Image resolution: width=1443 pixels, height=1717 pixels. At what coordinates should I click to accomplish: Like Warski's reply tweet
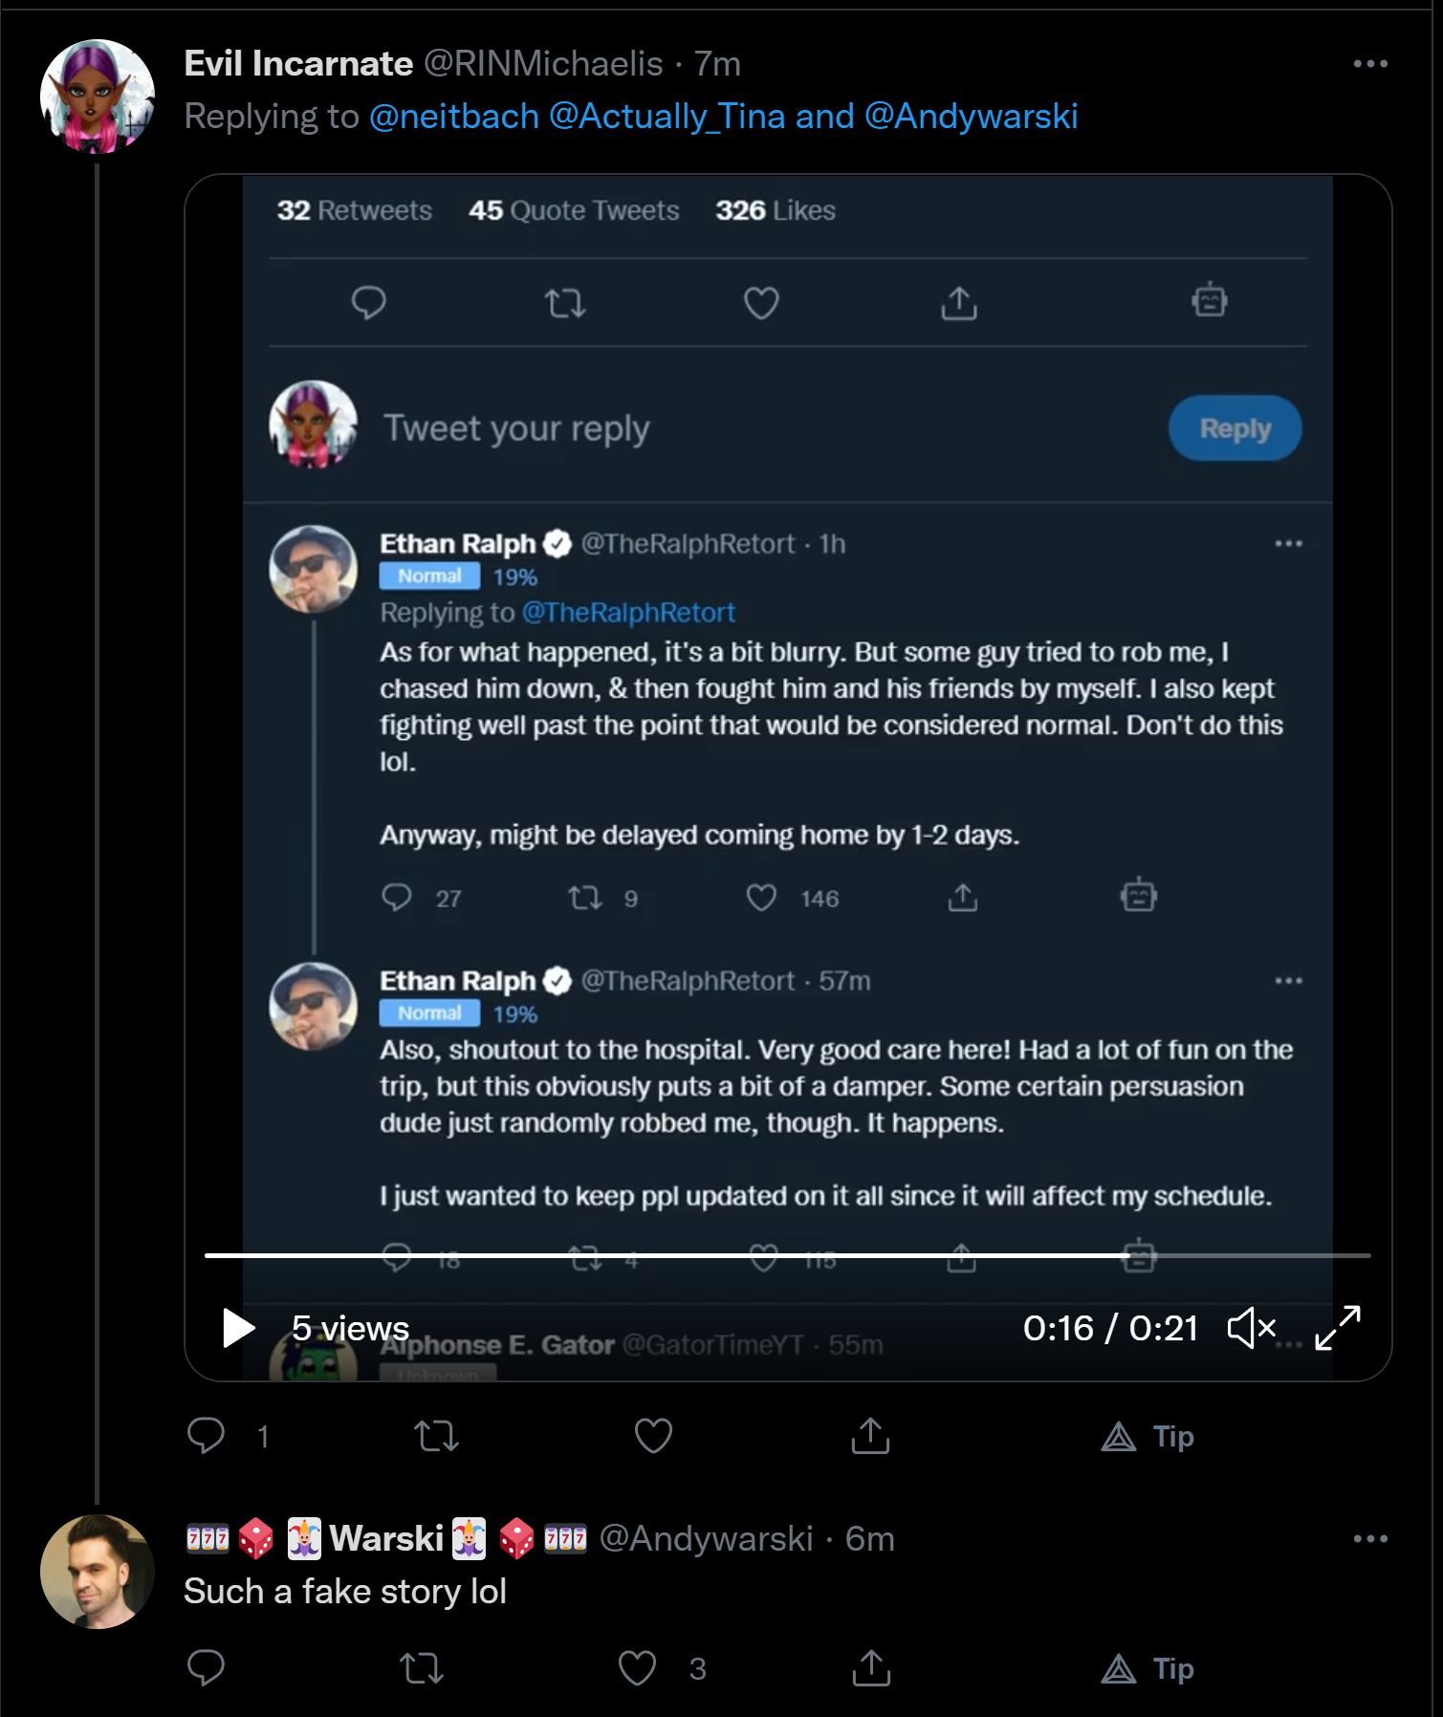(x=637, y=1668)
